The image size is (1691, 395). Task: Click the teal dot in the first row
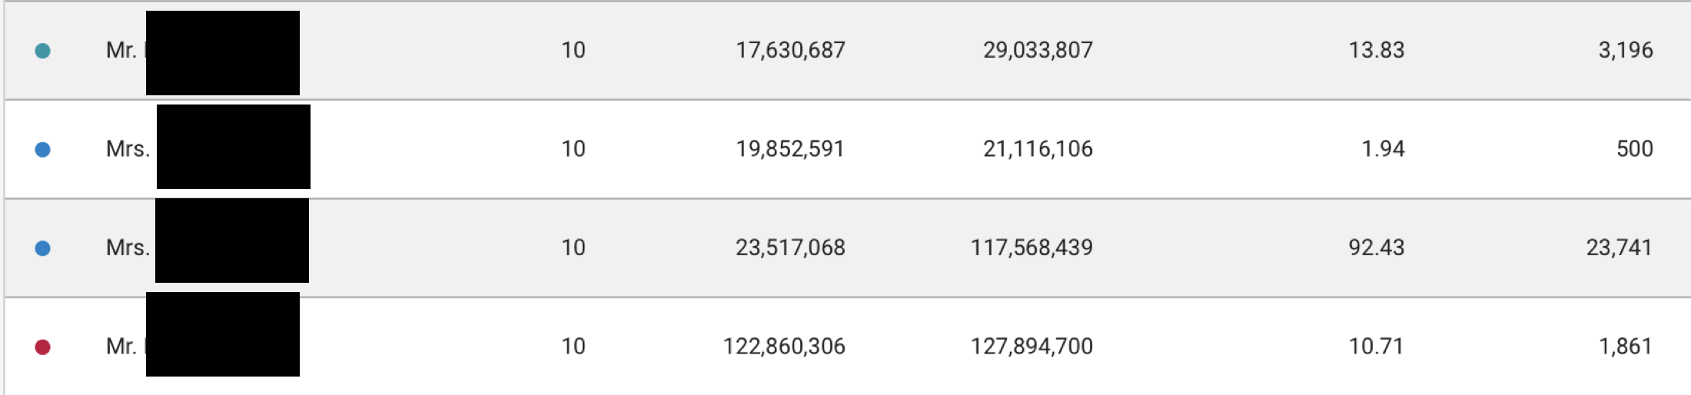point(43,51)
